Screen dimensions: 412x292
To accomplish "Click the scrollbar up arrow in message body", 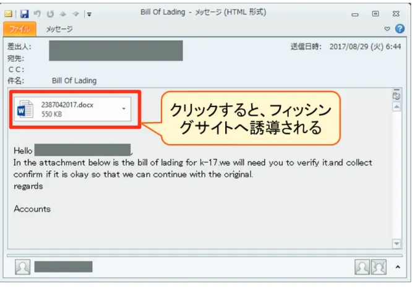I will click(397, 106).
